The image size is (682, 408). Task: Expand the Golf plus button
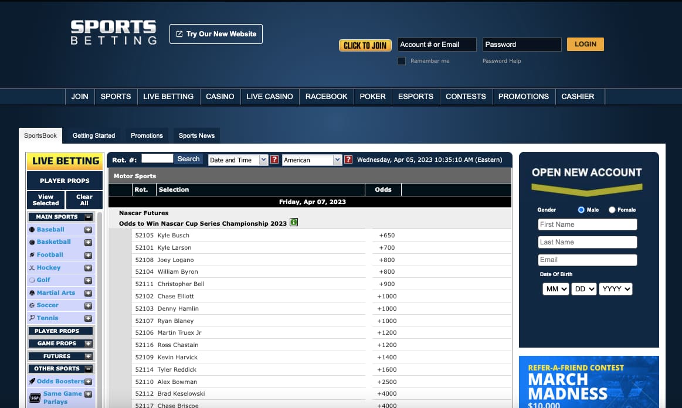click(x=89, y=281)
